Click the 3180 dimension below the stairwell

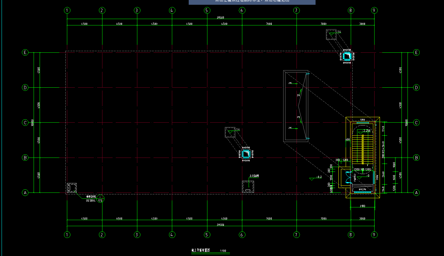click(362, 206)
